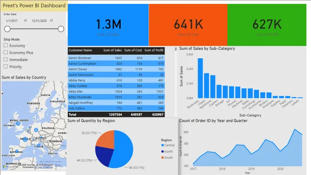Select the Bookcases bar in sales chart
311x175 pixels.
pos(200,78)
